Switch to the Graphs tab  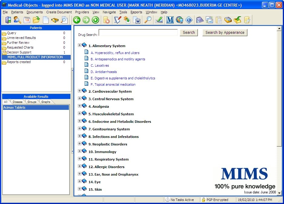tap(46, 102)
